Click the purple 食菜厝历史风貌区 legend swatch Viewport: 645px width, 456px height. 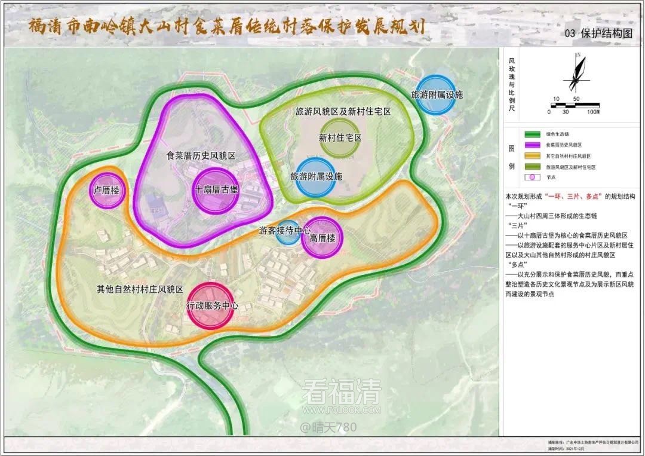click(527, 145)
